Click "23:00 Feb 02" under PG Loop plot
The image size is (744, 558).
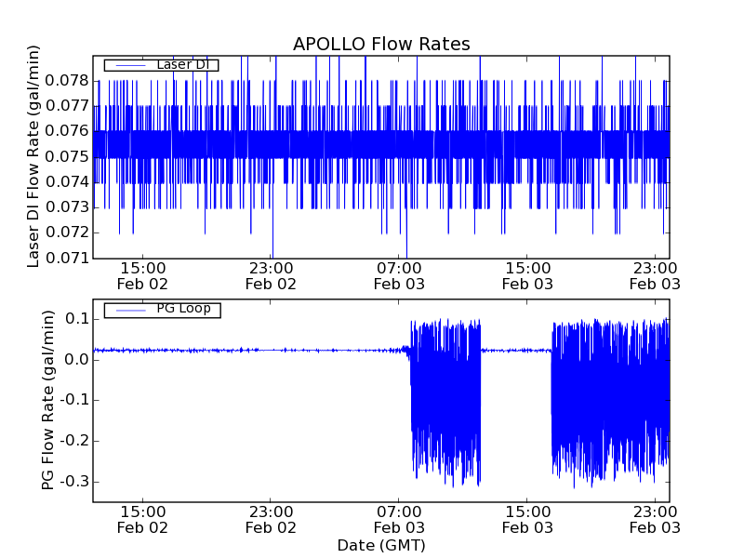tap(271, 520)
